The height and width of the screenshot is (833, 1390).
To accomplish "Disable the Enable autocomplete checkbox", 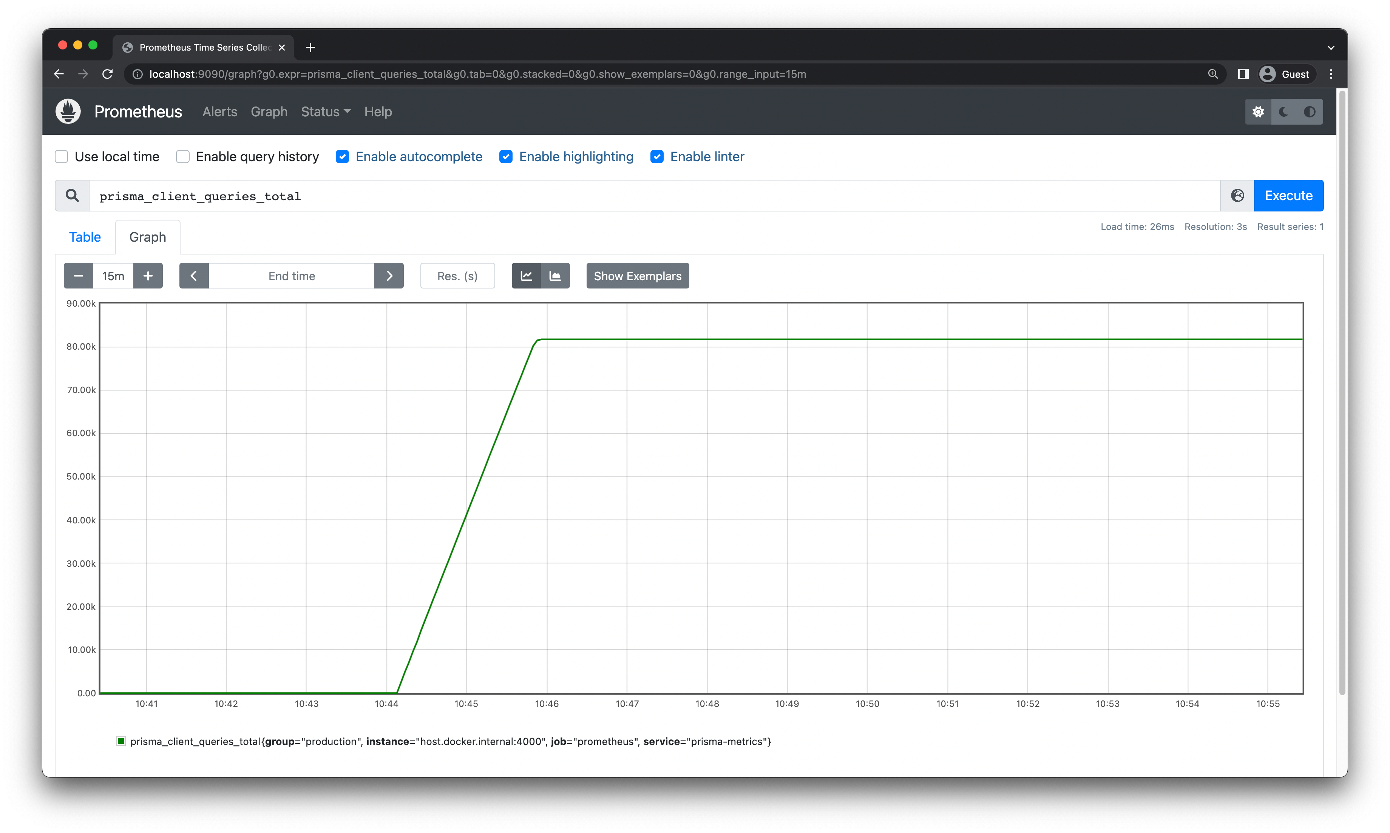I will (343, 157).
